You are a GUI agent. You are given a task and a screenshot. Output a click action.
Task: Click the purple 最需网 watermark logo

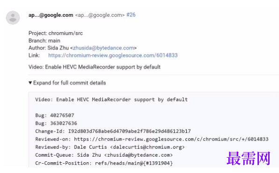point(249,159)
